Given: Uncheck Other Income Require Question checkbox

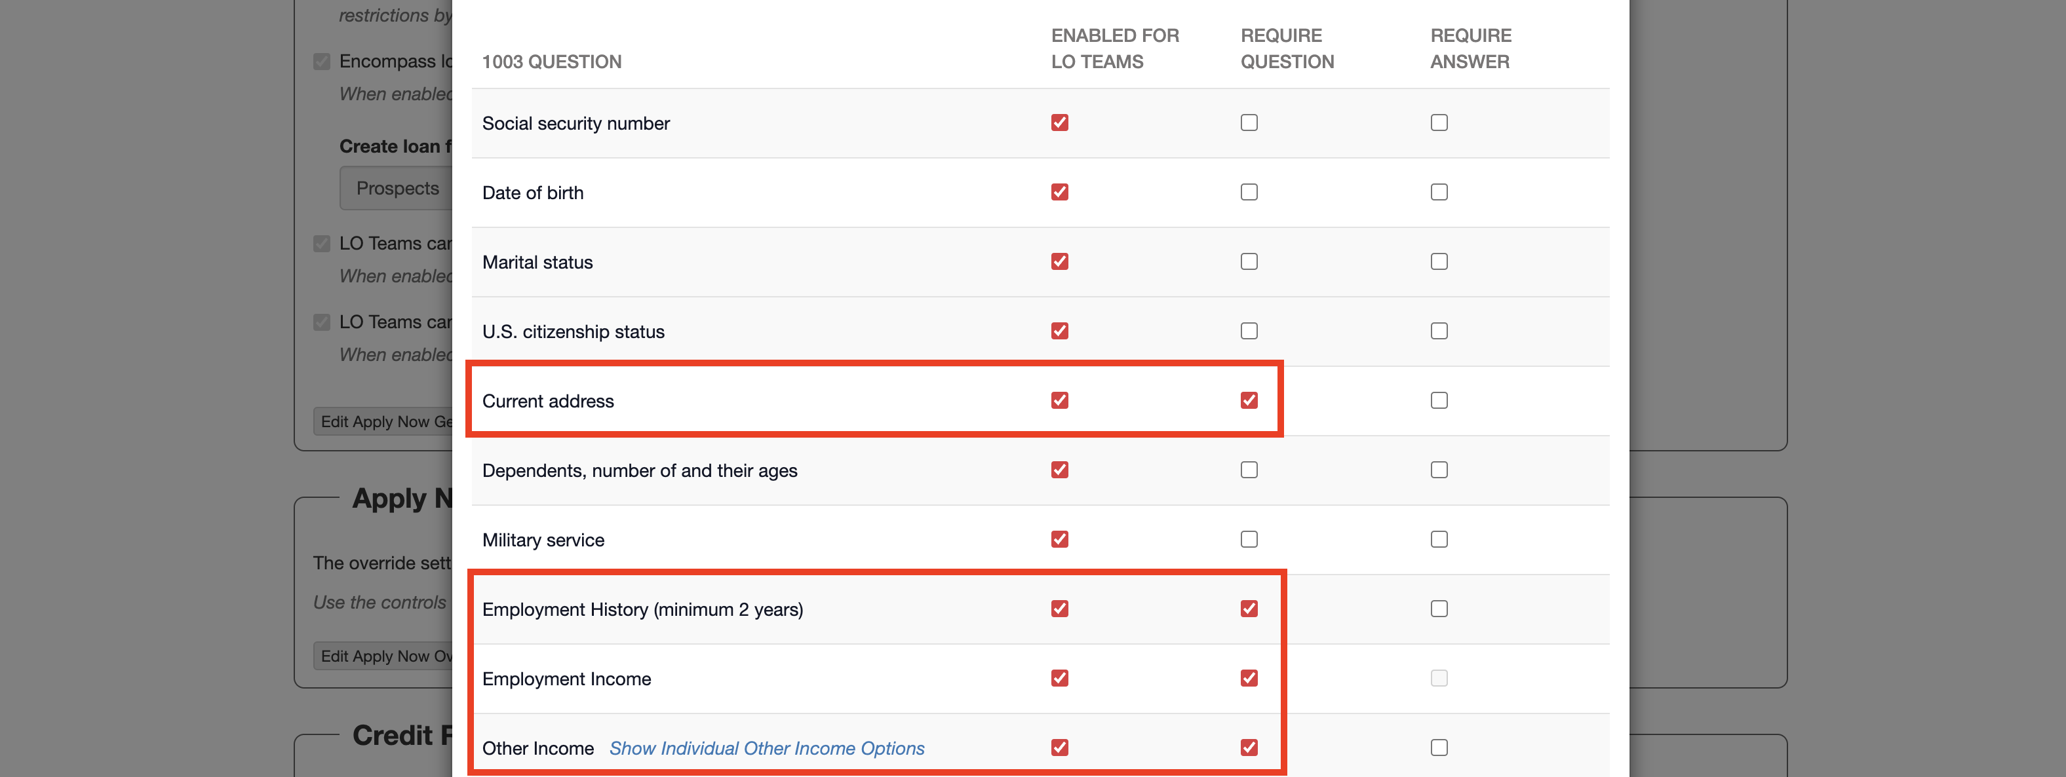Looking at the screenshot, I should 1249,748.
